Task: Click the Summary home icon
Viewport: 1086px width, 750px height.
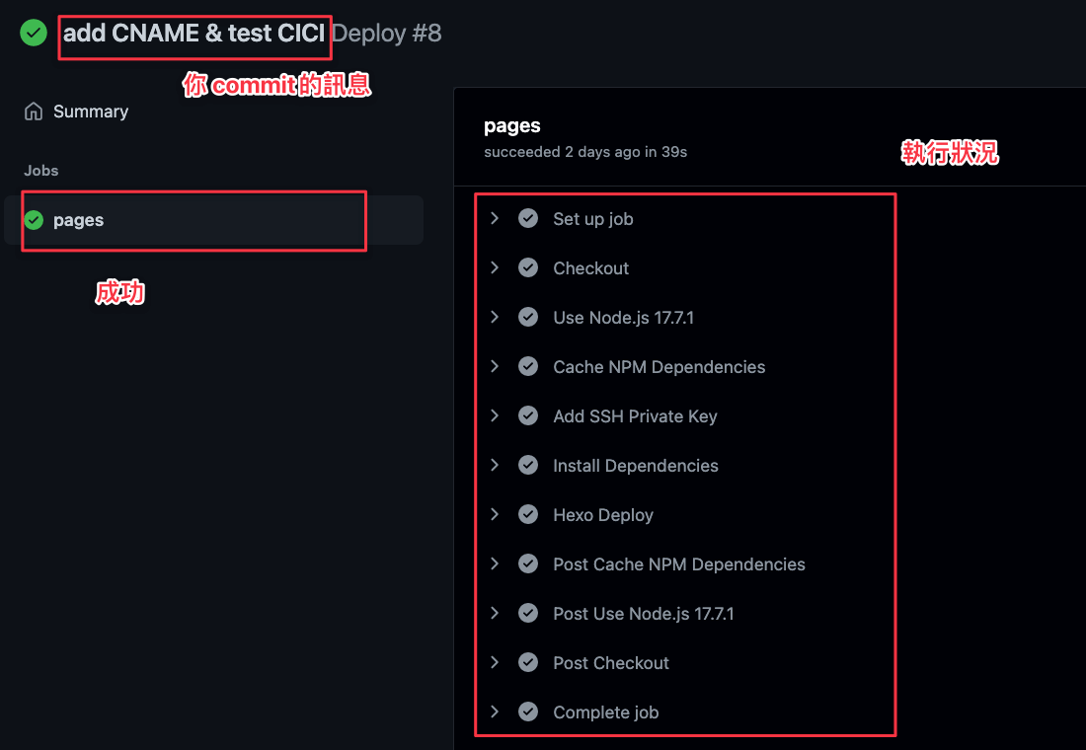Action: [34, 112]
